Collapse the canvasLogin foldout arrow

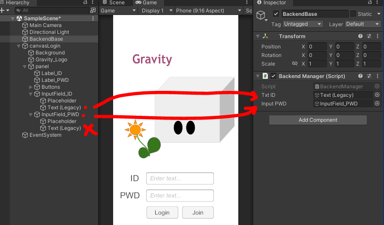18,46
